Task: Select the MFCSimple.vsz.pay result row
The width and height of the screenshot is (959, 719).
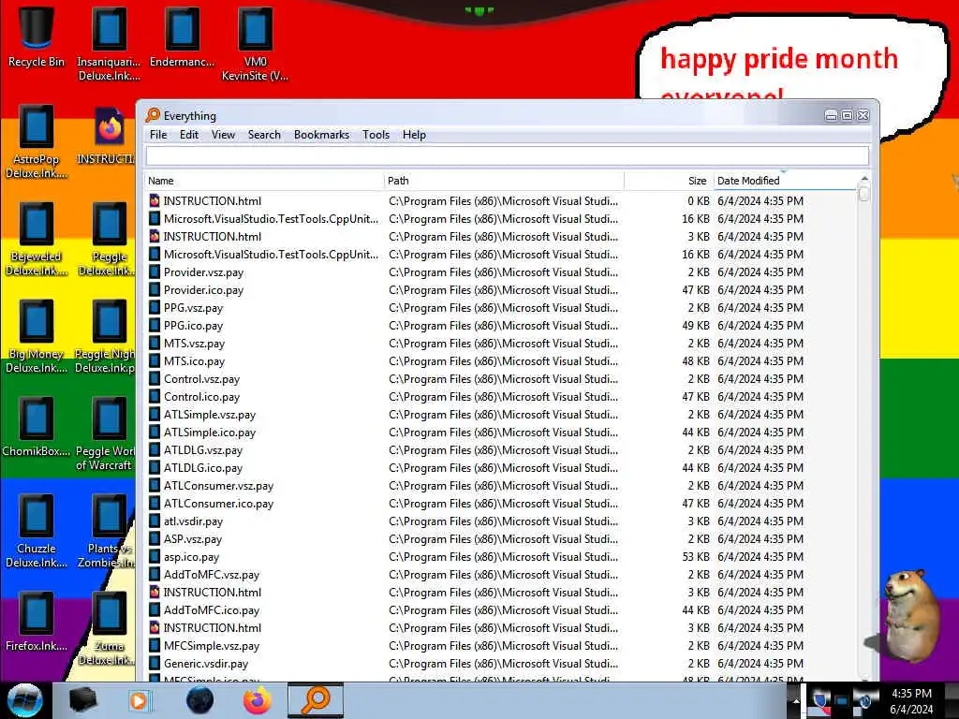Action: [502, 646]
